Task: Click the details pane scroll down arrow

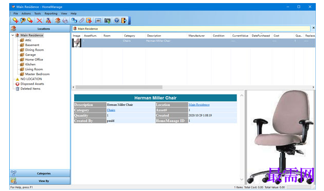Action: [x=242, y=179]
